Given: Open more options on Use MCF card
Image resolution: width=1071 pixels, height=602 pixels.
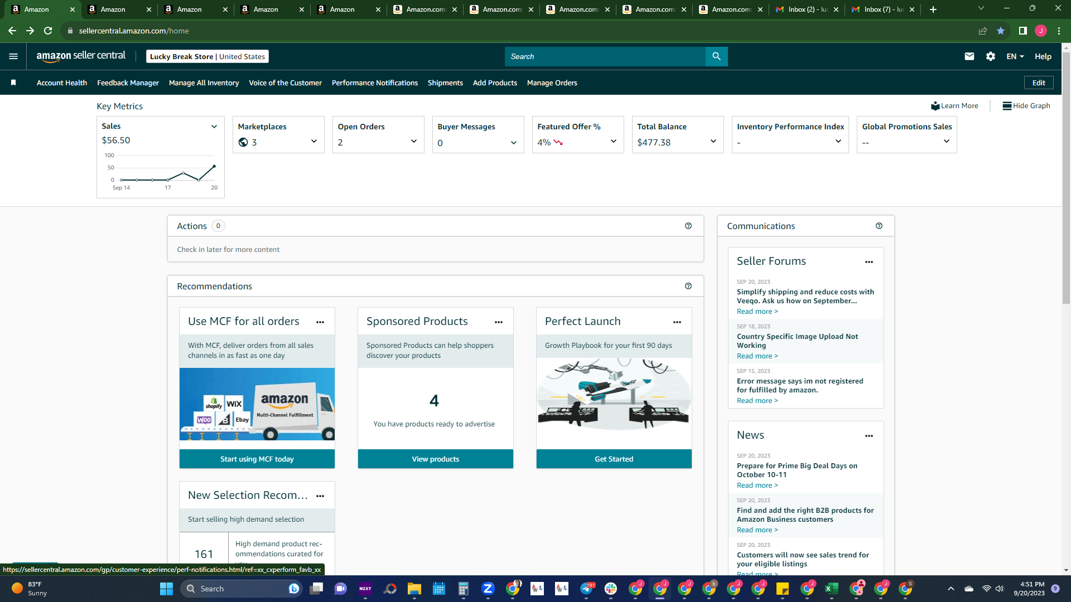Looking at the screenshot, I should pyautogui.click(x=320, y=322).
